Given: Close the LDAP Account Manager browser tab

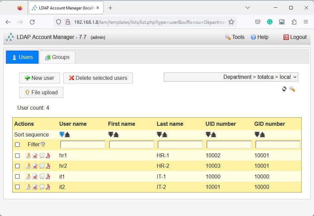Looking at the screenshot, I should coord(98,8).
